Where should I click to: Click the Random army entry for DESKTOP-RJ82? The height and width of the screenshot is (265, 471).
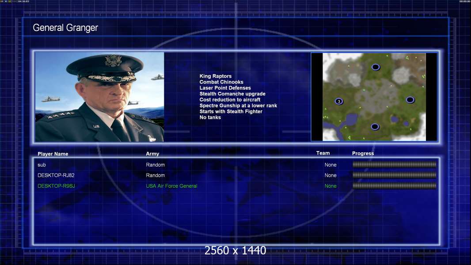(155, 175)
